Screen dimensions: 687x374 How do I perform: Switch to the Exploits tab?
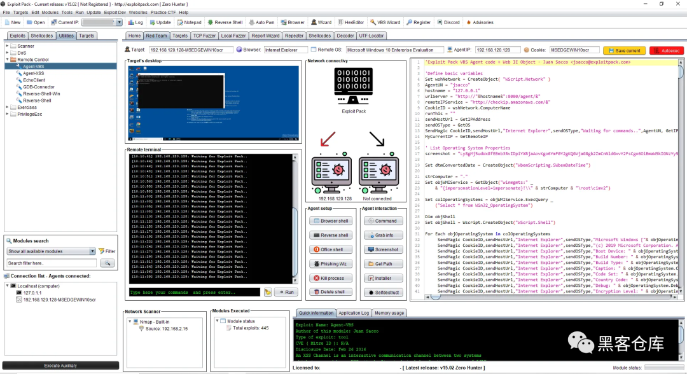[18, 36]
